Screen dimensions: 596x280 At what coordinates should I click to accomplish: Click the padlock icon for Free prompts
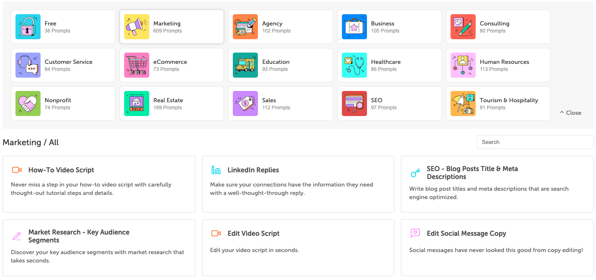pos(28,27)
